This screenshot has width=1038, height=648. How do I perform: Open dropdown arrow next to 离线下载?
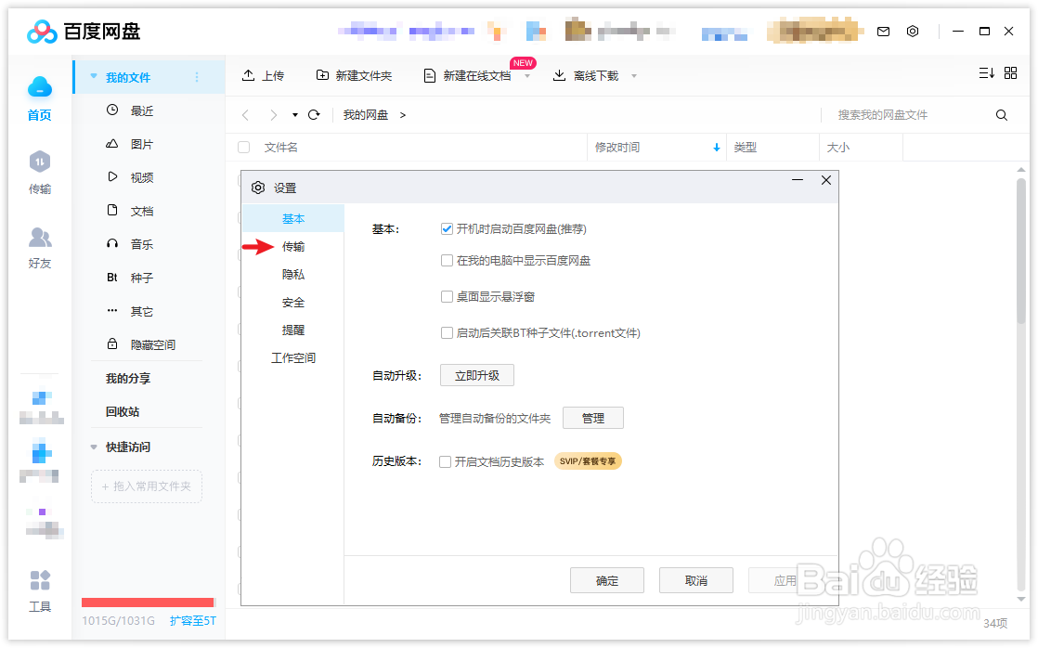pos(634,76)
